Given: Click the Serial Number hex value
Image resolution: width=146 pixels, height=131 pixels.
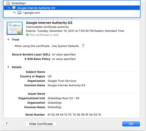Looking at the screenshot, I should click(74, 115).
